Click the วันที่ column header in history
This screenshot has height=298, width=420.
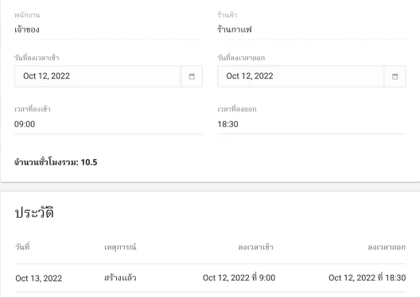[22, 247]
